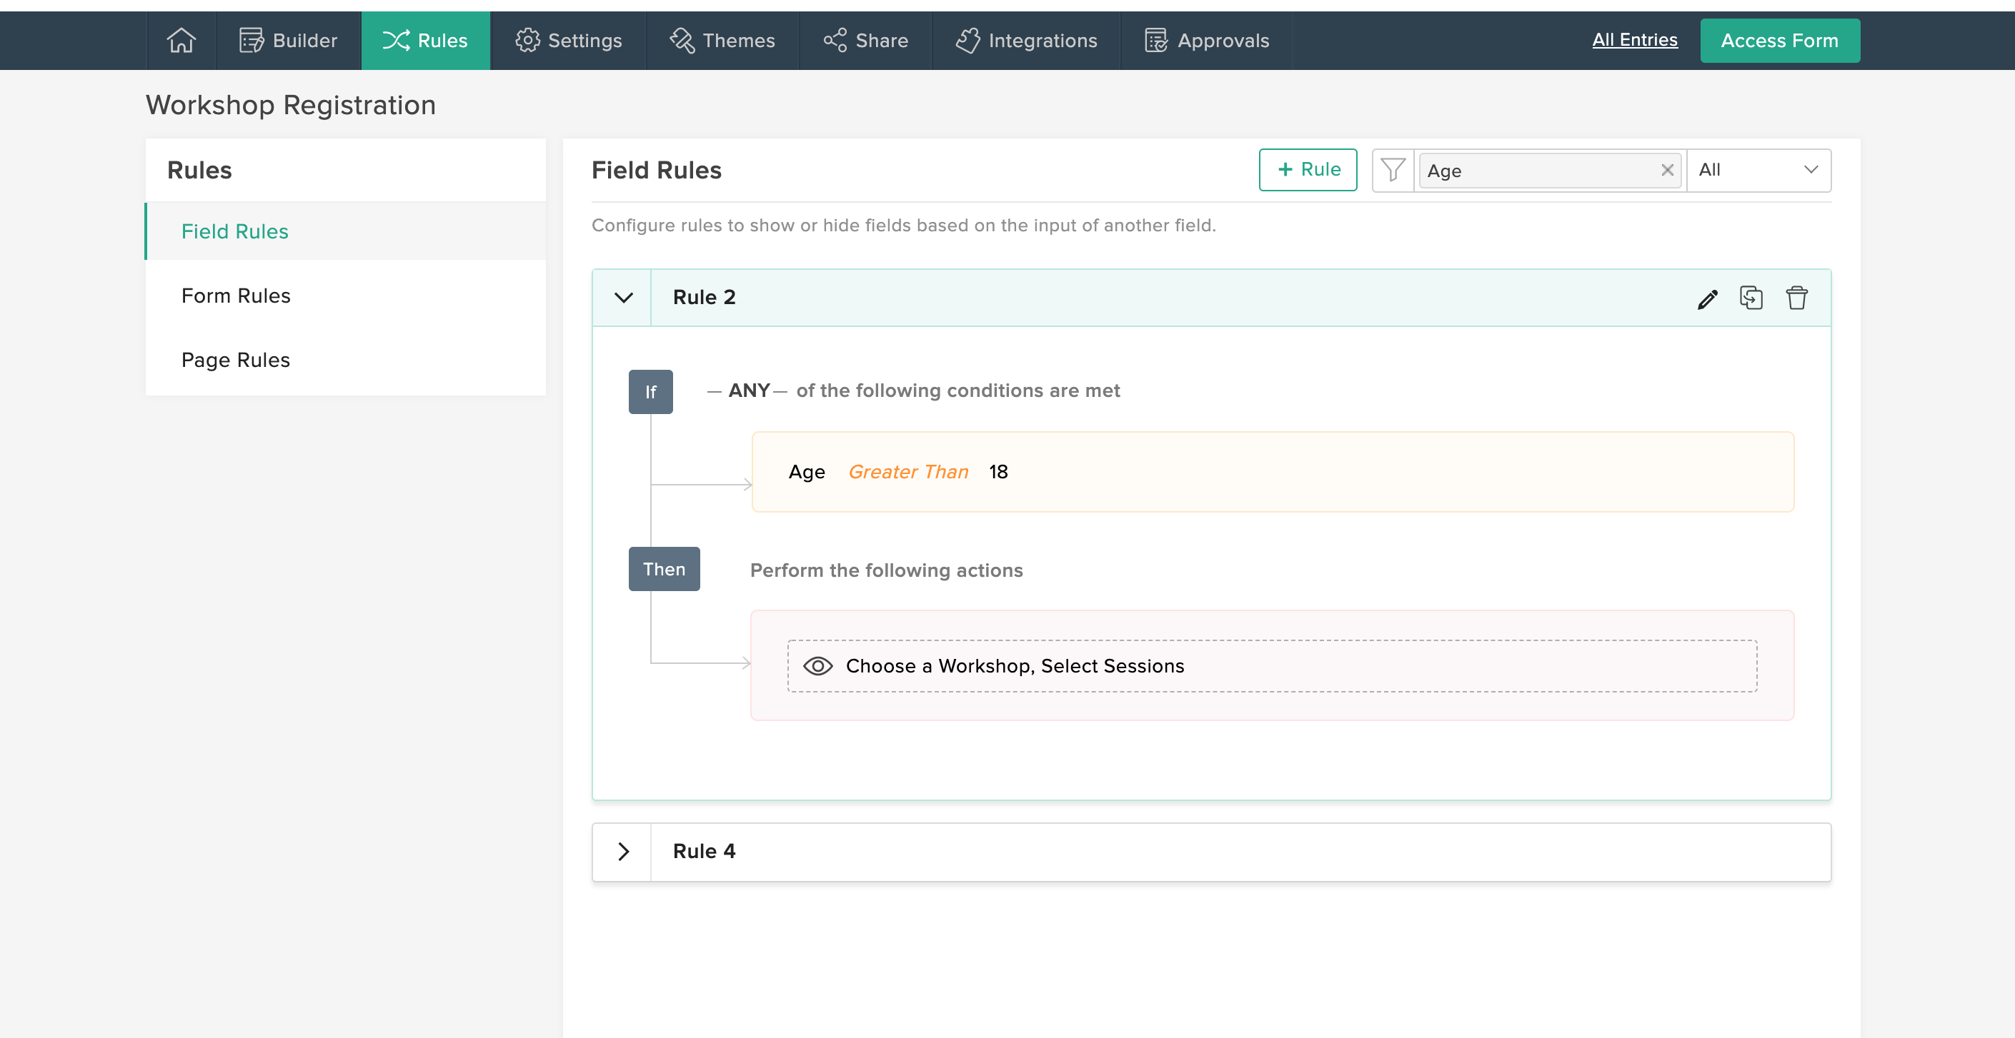2015x1038 pixels.
Task: Click the funnel filter icon
Action: (x=1393, y=170)
